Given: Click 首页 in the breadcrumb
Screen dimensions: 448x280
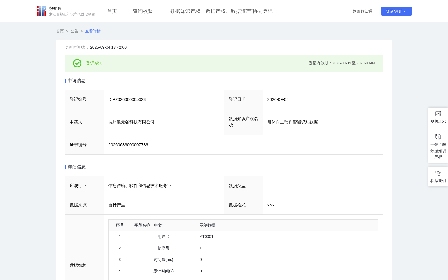Looking at the screenshot, I should click(x=60, y=31).
